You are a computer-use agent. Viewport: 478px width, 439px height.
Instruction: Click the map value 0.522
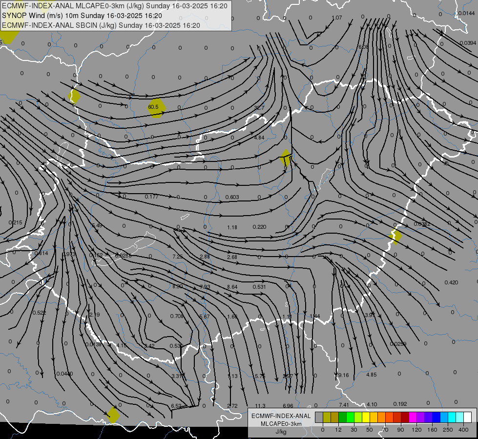40,313
